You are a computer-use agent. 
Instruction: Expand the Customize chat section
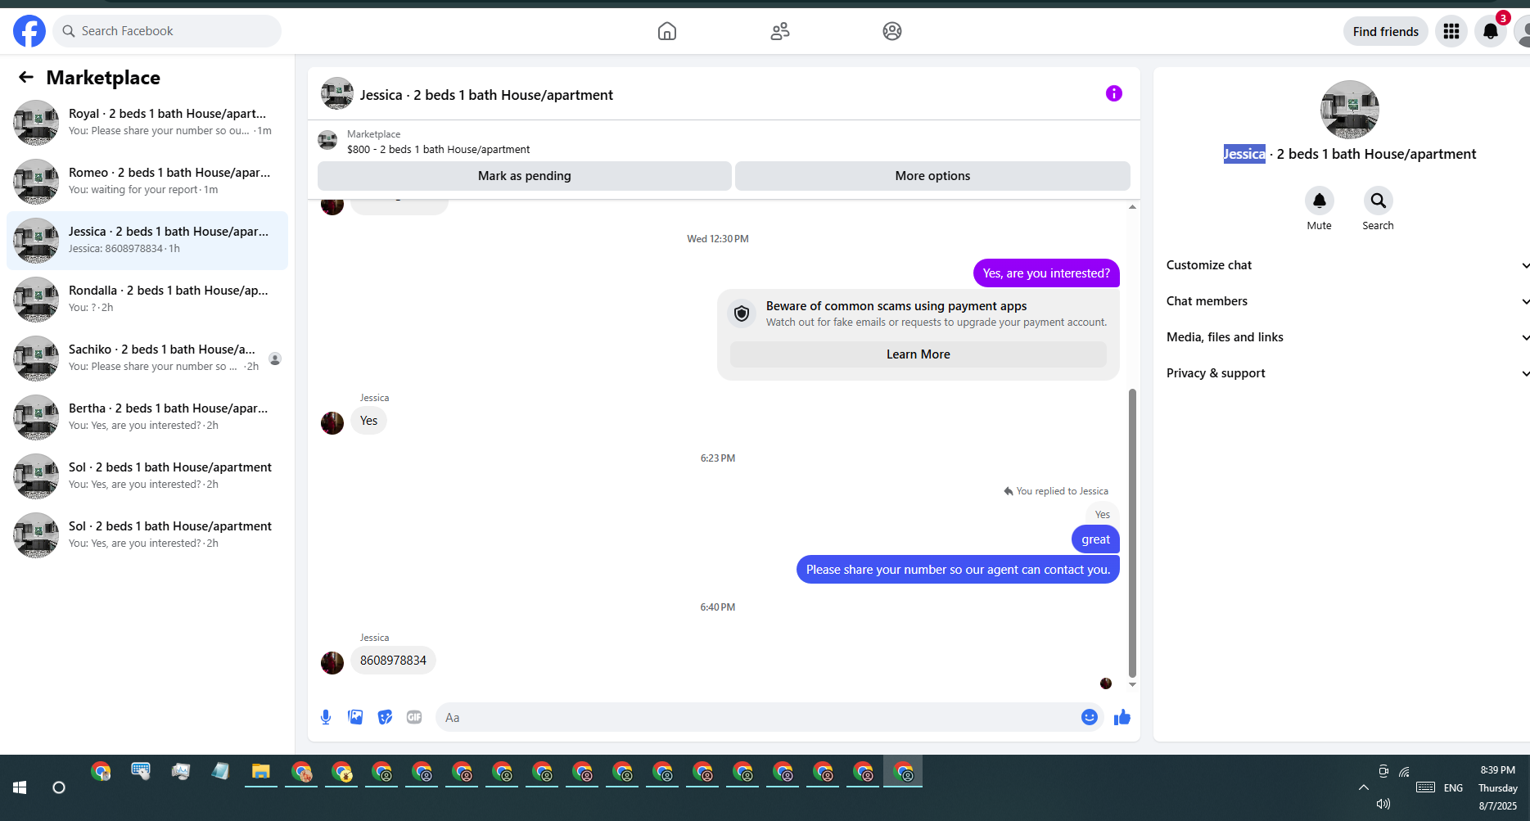click(1347, 265)
